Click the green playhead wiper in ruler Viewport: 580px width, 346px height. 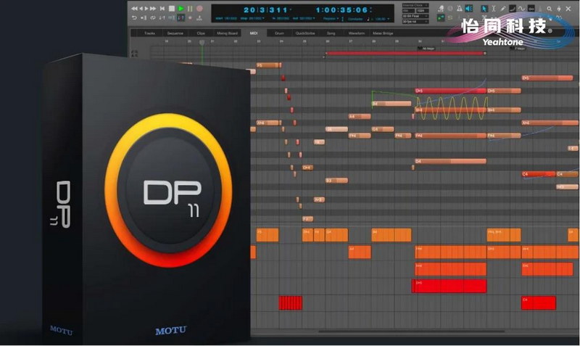(x=202, y=43)
